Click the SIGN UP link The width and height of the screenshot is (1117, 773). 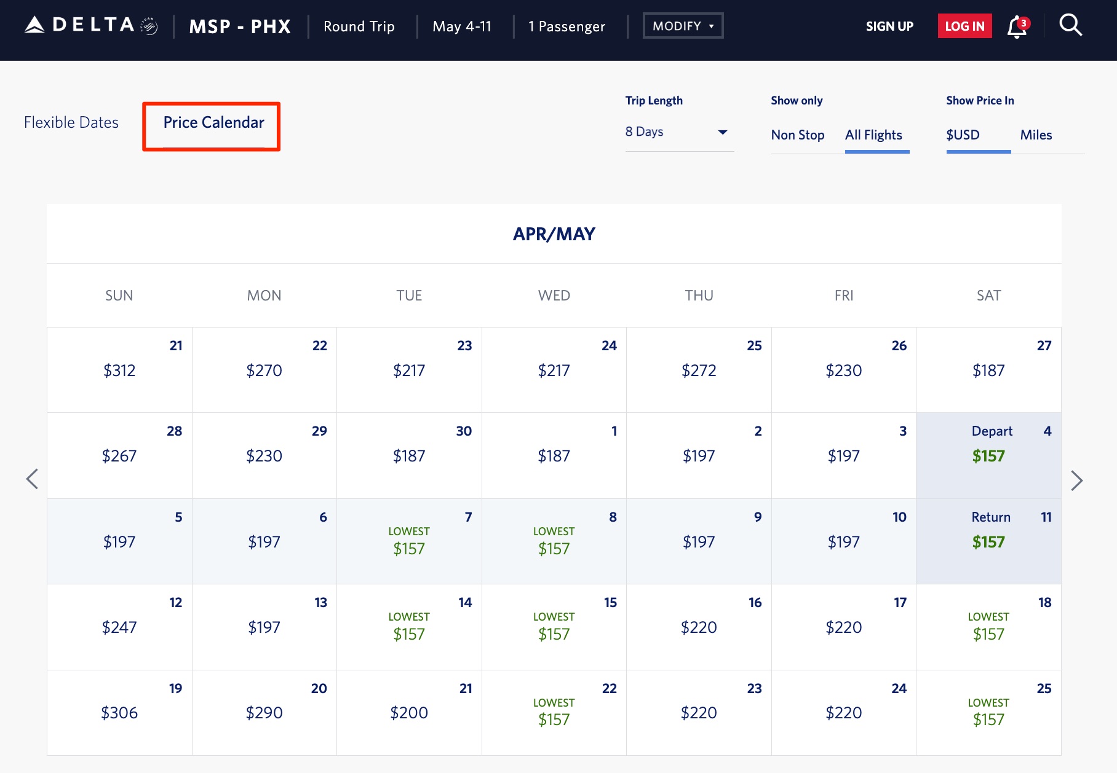pos(889,26)
